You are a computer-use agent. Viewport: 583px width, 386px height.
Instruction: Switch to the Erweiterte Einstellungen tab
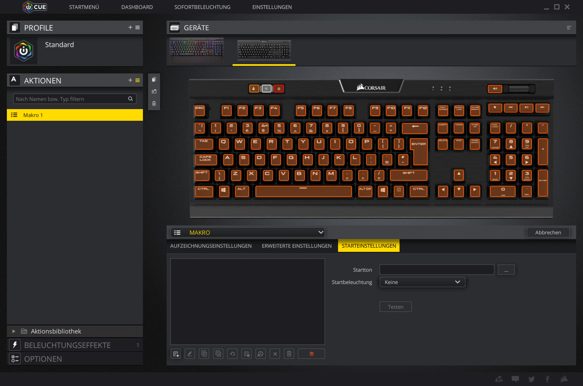click(x=296, y=246)
